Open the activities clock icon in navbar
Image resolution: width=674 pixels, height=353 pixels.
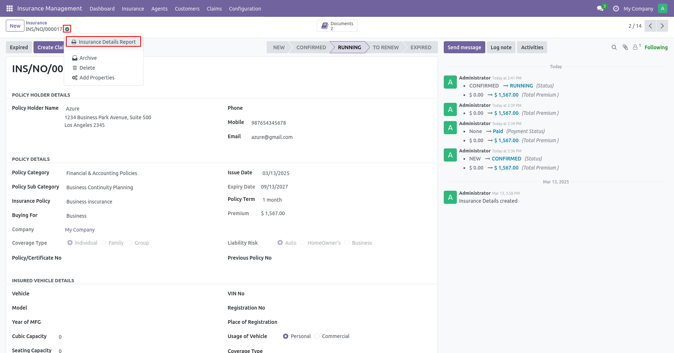tap(616, 8)
